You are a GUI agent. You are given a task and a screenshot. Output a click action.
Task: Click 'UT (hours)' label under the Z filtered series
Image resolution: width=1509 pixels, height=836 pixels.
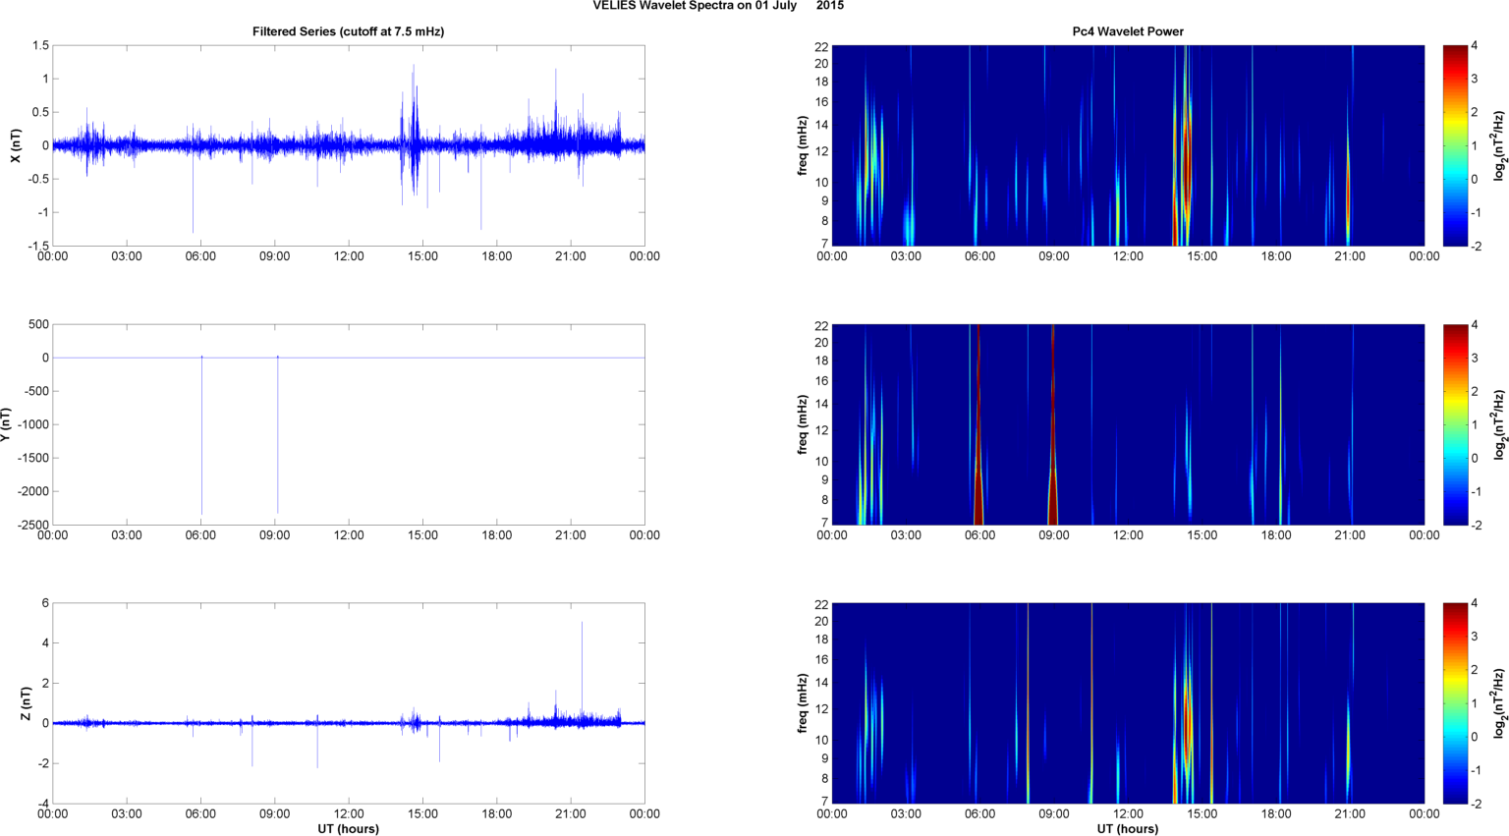click(x=348, y=828)
